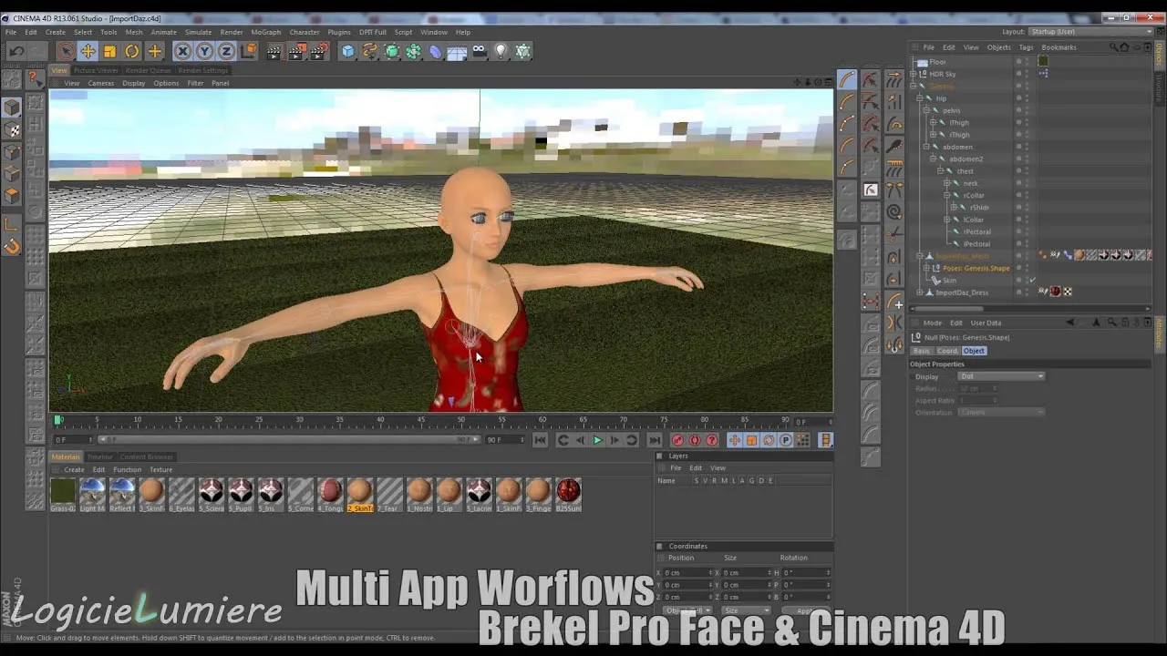Open the Display dropdown set to Dot
The width and height of the screenshot is (1167, 656).
click(1001, 376)
